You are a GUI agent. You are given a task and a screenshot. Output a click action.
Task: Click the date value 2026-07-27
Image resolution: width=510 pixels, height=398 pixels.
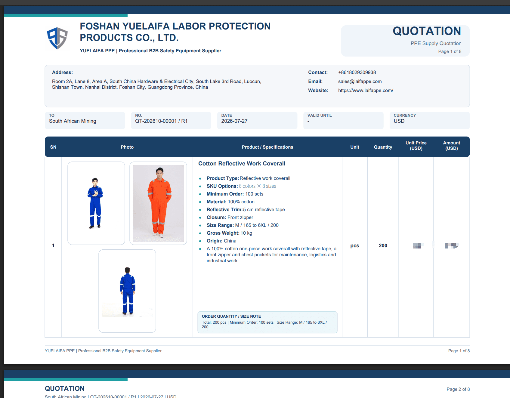pyautogui.click(x=234, y=121)
